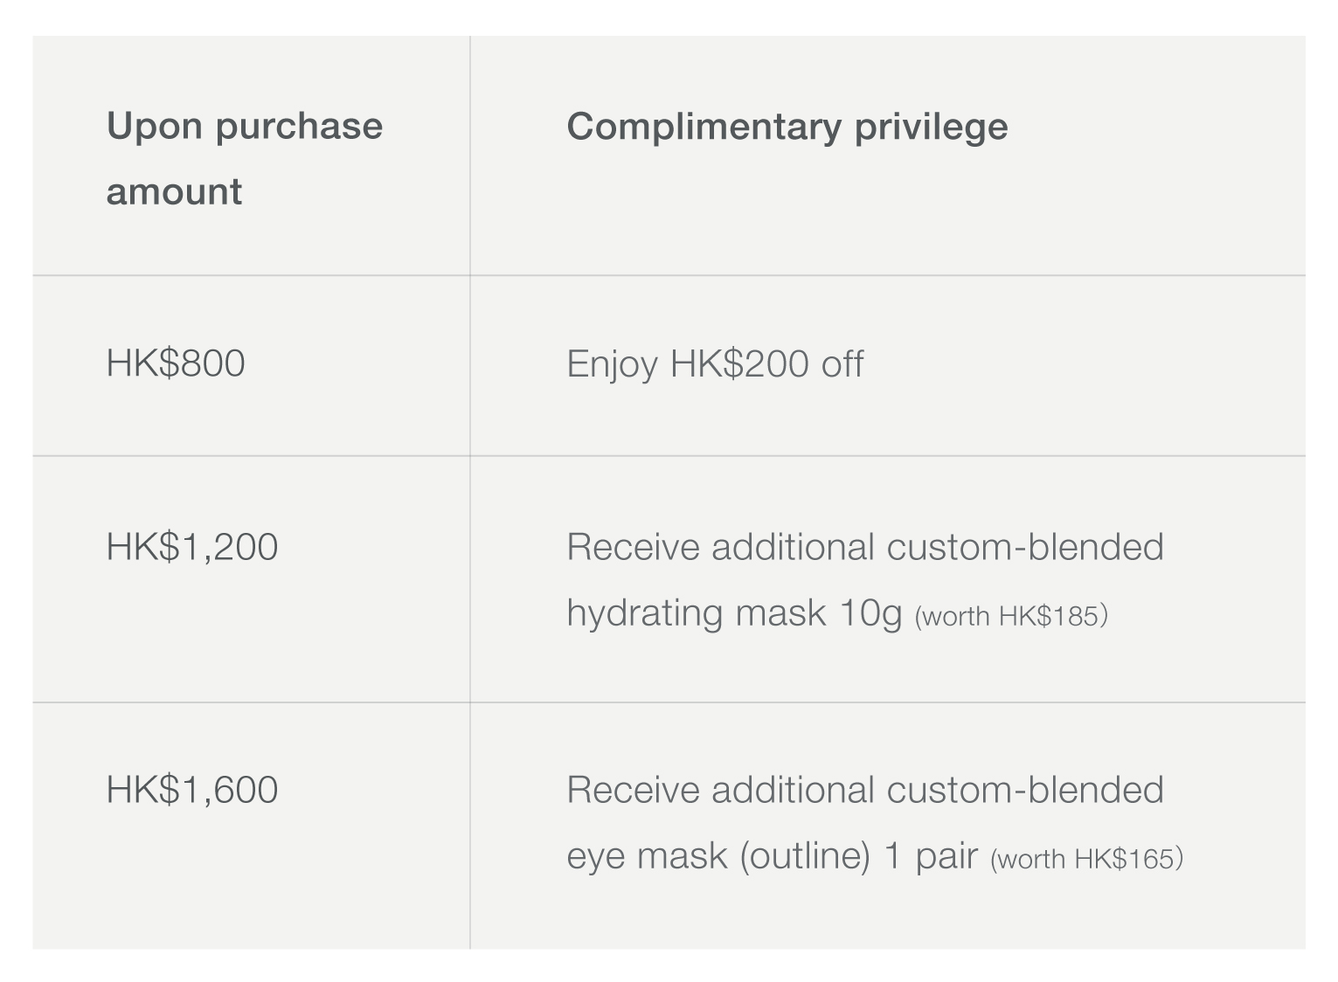Click the "10g" size text

870,612
